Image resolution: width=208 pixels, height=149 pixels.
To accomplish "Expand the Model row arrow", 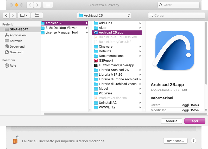I will [140, 89].
